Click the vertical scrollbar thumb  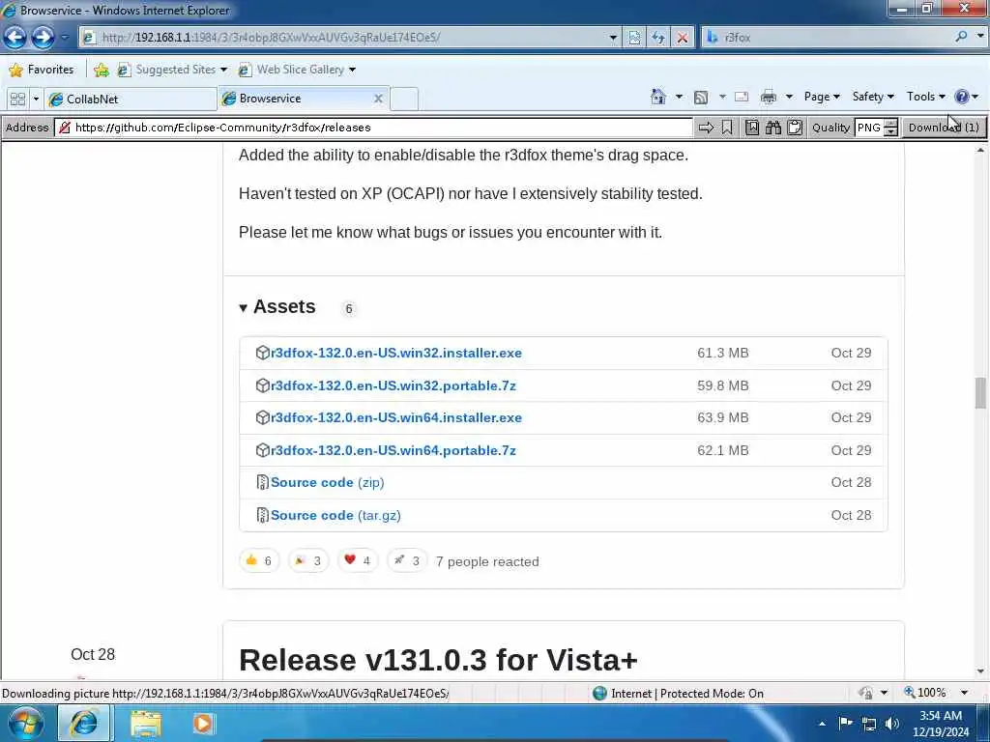[x=980, y=393]
